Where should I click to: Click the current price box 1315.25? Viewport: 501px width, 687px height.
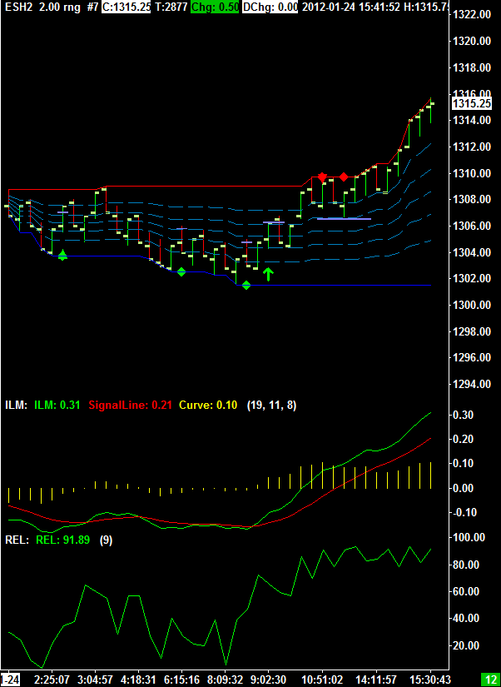tap(473, 104)
